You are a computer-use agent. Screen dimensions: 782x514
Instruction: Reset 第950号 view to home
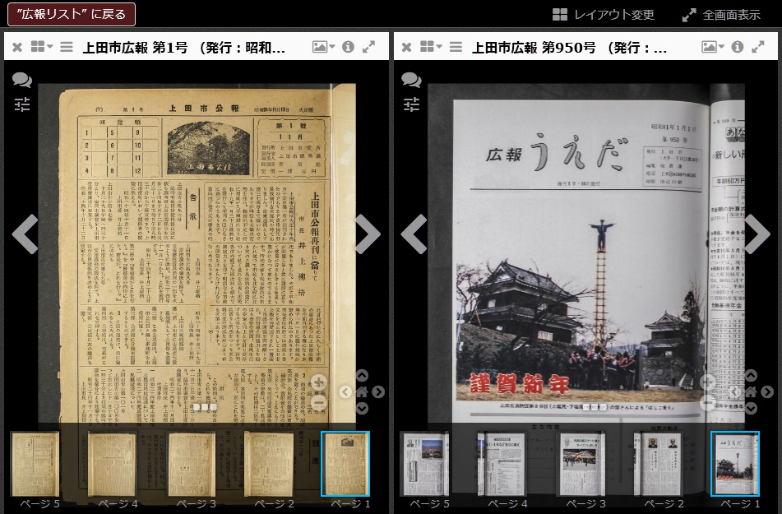751,391
